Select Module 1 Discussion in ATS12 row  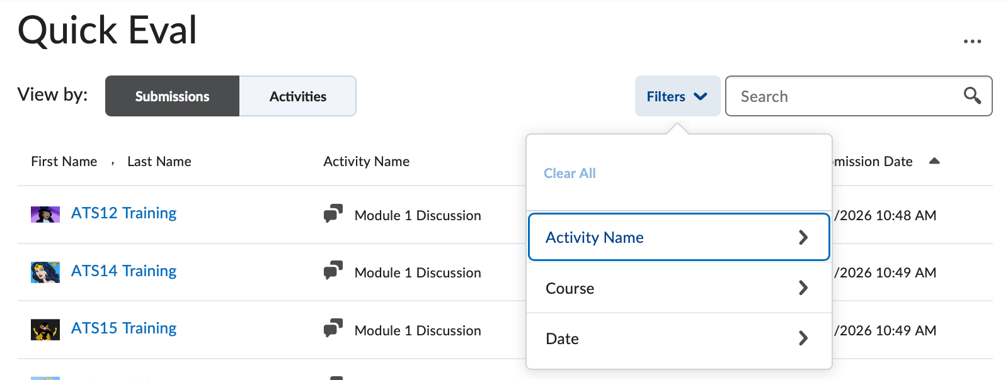click(x=418, y=215)
